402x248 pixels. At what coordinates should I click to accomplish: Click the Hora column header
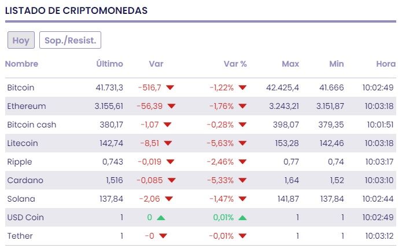click(385, 64)
